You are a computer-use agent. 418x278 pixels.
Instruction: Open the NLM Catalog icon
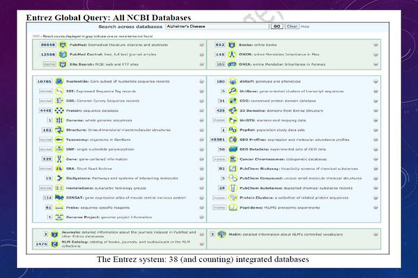coord(54,244)
